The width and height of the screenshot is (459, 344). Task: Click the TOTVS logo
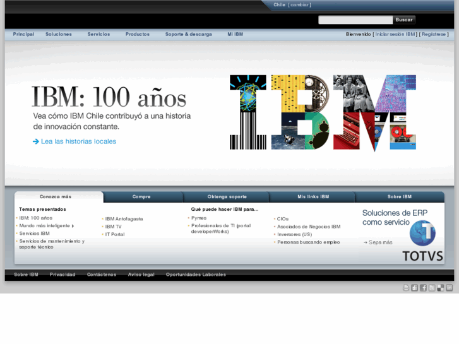[422, 240]
